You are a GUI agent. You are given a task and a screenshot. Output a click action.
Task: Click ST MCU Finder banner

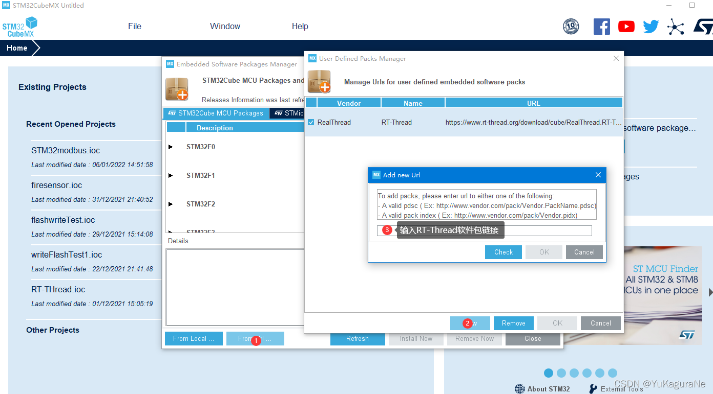click(x=663, y=295)
